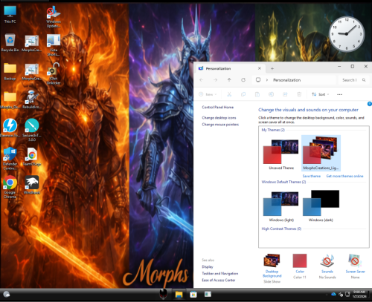
Task: Open Taskbar and Navigation link
Action: (x=219, y=273)
